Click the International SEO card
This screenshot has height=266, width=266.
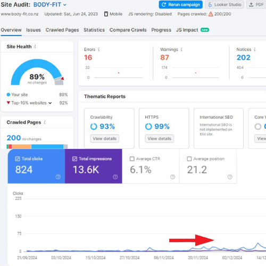point(219,128)
